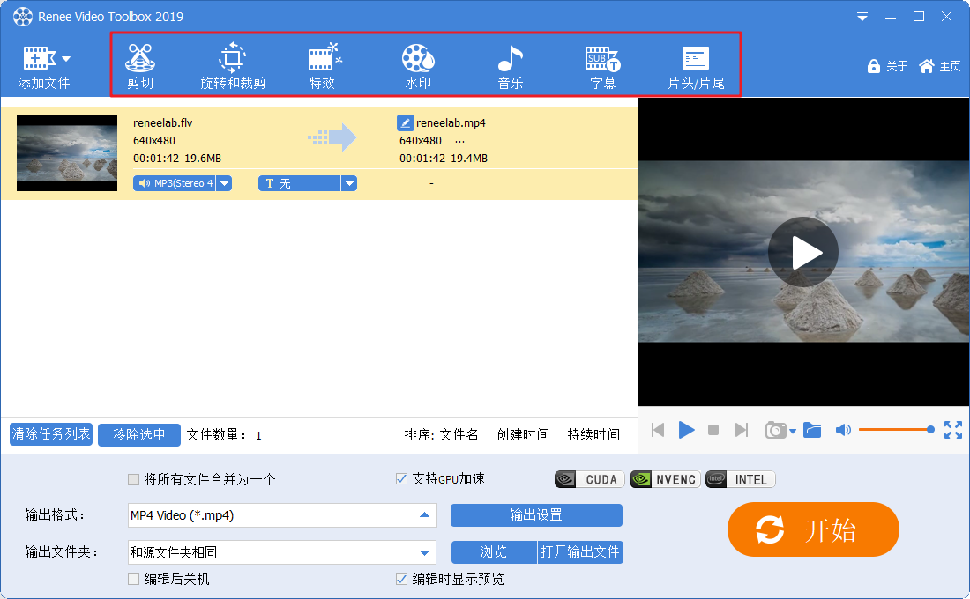This screenshot has height=599, width=970.
Task: Open the 特效 effects tool
Action: pyautogui.click(x=323, y=66)
